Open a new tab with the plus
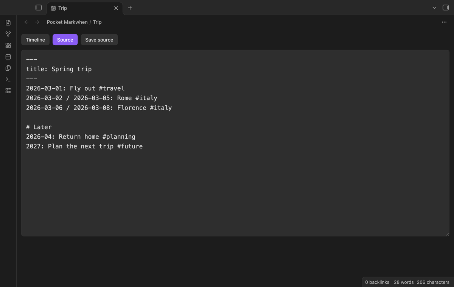 [130, 8]
